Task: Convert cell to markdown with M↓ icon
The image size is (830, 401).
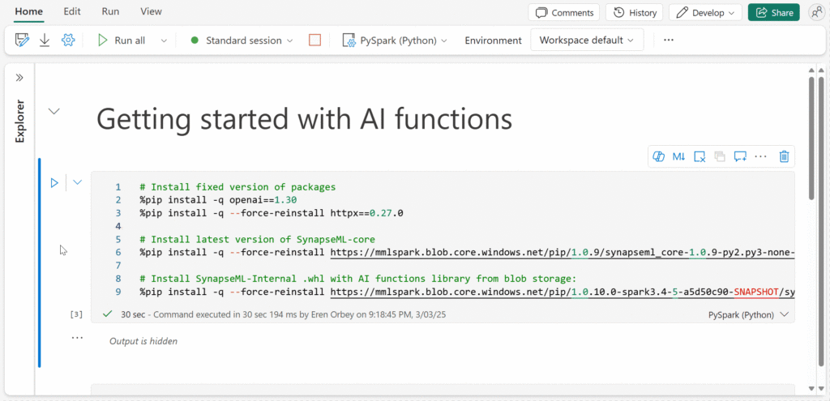Action: pyautogui.click(x=678, y=156)
